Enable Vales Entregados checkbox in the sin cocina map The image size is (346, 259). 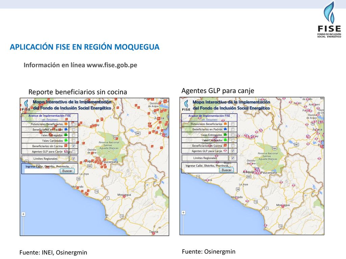click(x=73, y=135)
